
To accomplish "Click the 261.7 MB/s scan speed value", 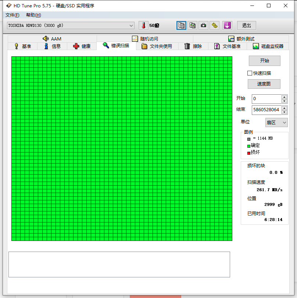I will 269,190.
